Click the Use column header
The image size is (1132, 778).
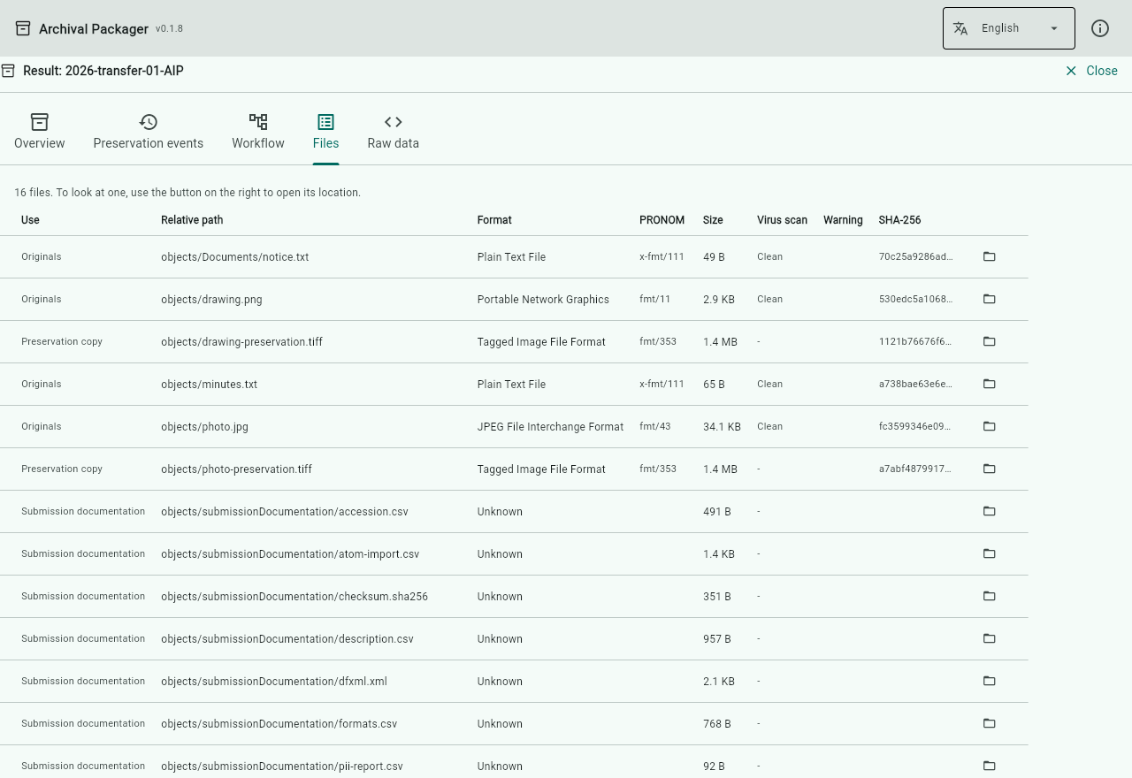click(30, 220)
